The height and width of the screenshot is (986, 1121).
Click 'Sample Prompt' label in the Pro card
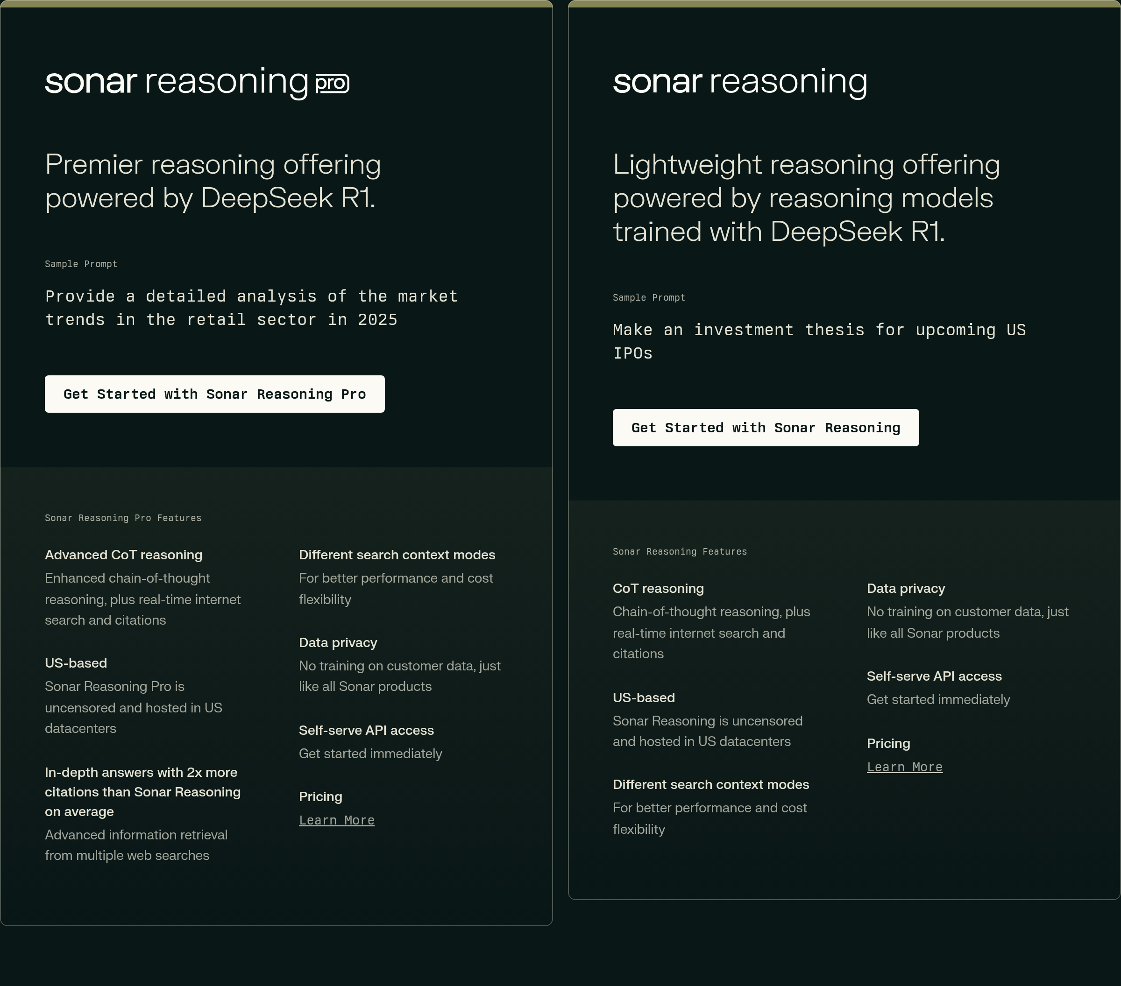click(x=81, y=264)
